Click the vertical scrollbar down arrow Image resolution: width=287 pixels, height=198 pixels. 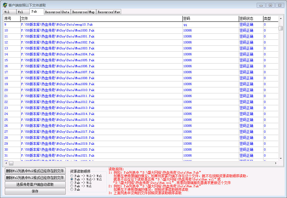[281, 158]
